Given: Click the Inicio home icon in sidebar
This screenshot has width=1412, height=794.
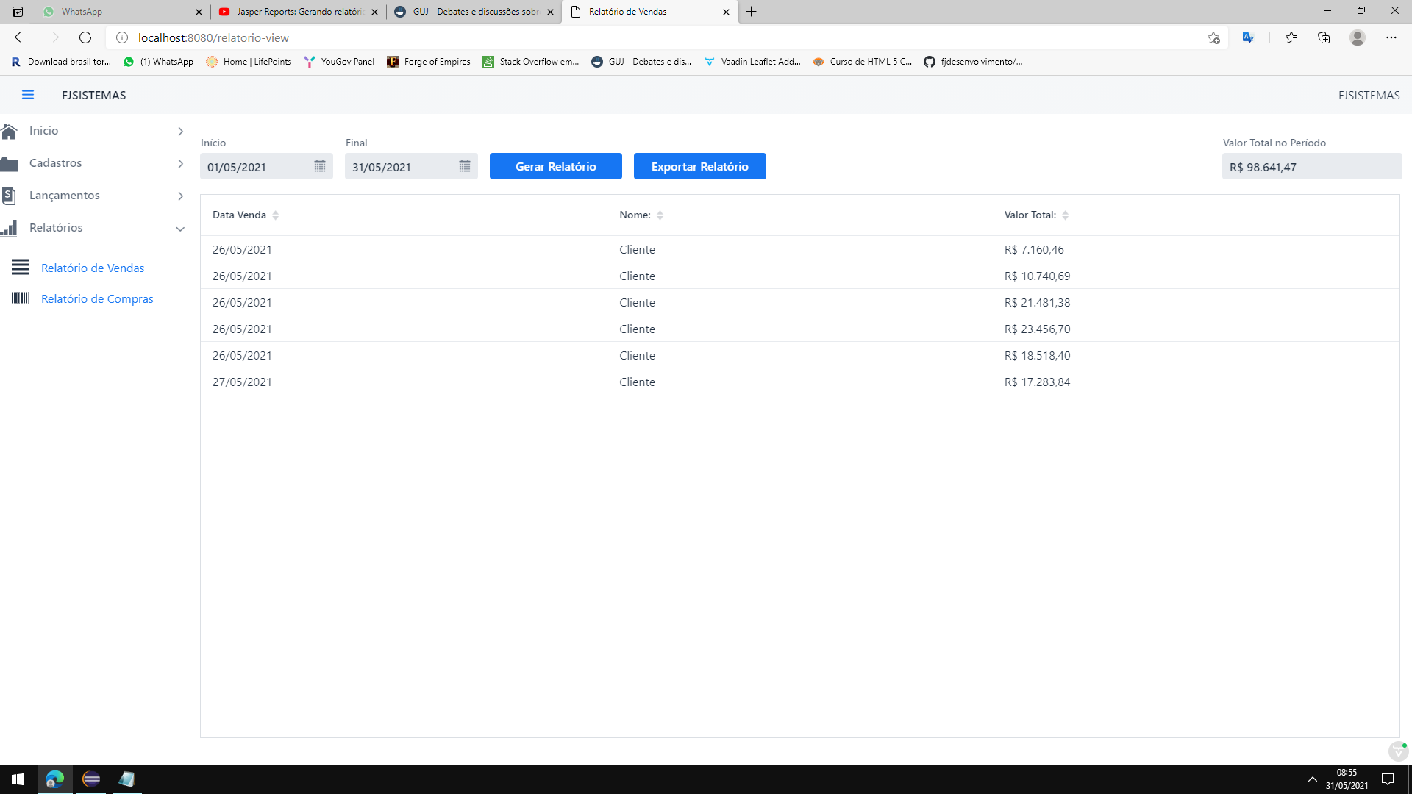Looking at the screenshot, I should click(x=10, y=131).
